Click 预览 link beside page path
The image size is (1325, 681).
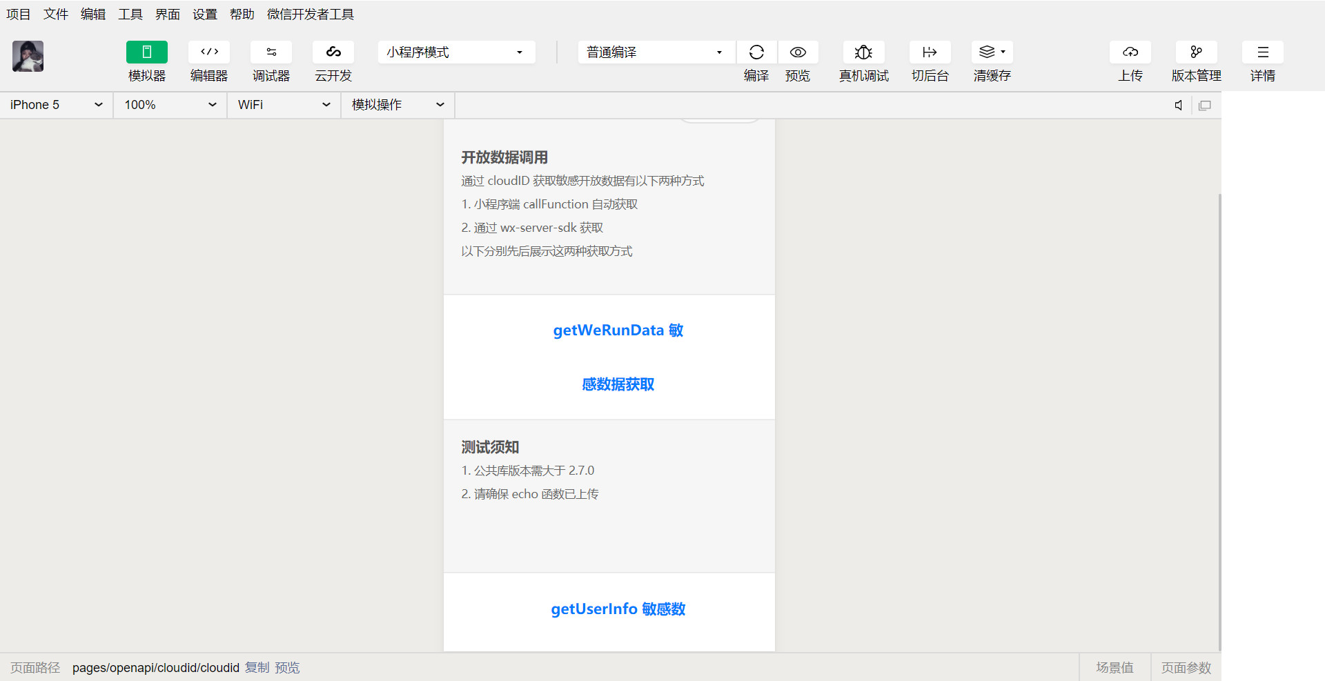(x=287, y=668)
